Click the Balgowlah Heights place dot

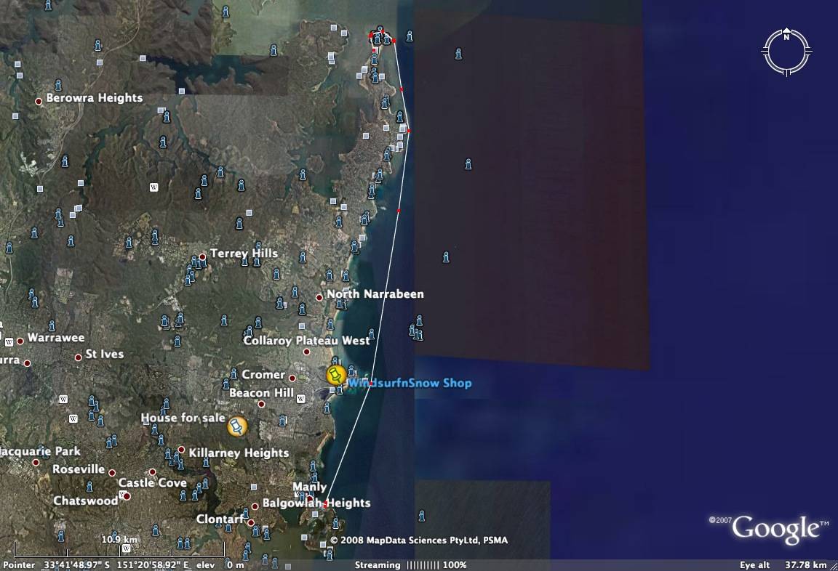pos(255,506)
